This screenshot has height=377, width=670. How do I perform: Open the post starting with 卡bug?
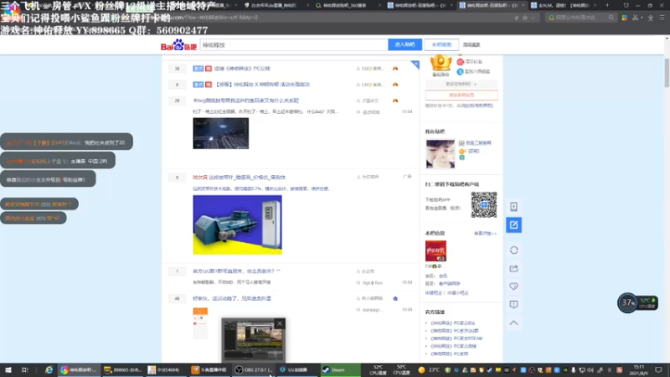[245, 101]
